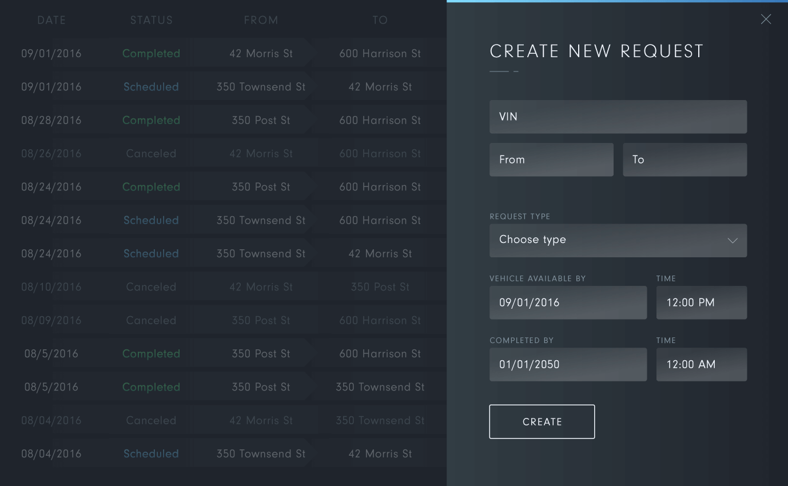The width and height of the screenshot is (788, 486).
Task: Sort by the STATUS column header
Action: [x=152, y=20]
